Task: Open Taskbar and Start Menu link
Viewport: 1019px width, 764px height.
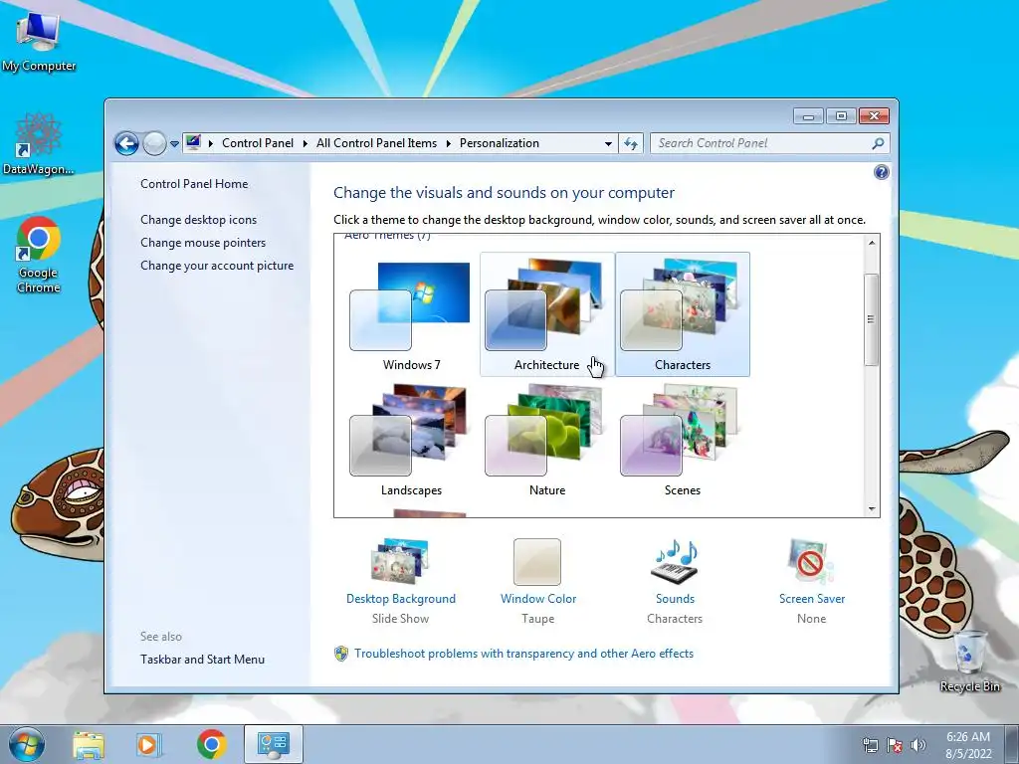Action: (x=202, y=660)
